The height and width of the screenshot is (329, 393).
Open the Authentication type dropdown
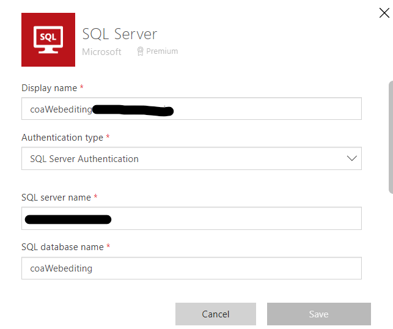point(191,158)
